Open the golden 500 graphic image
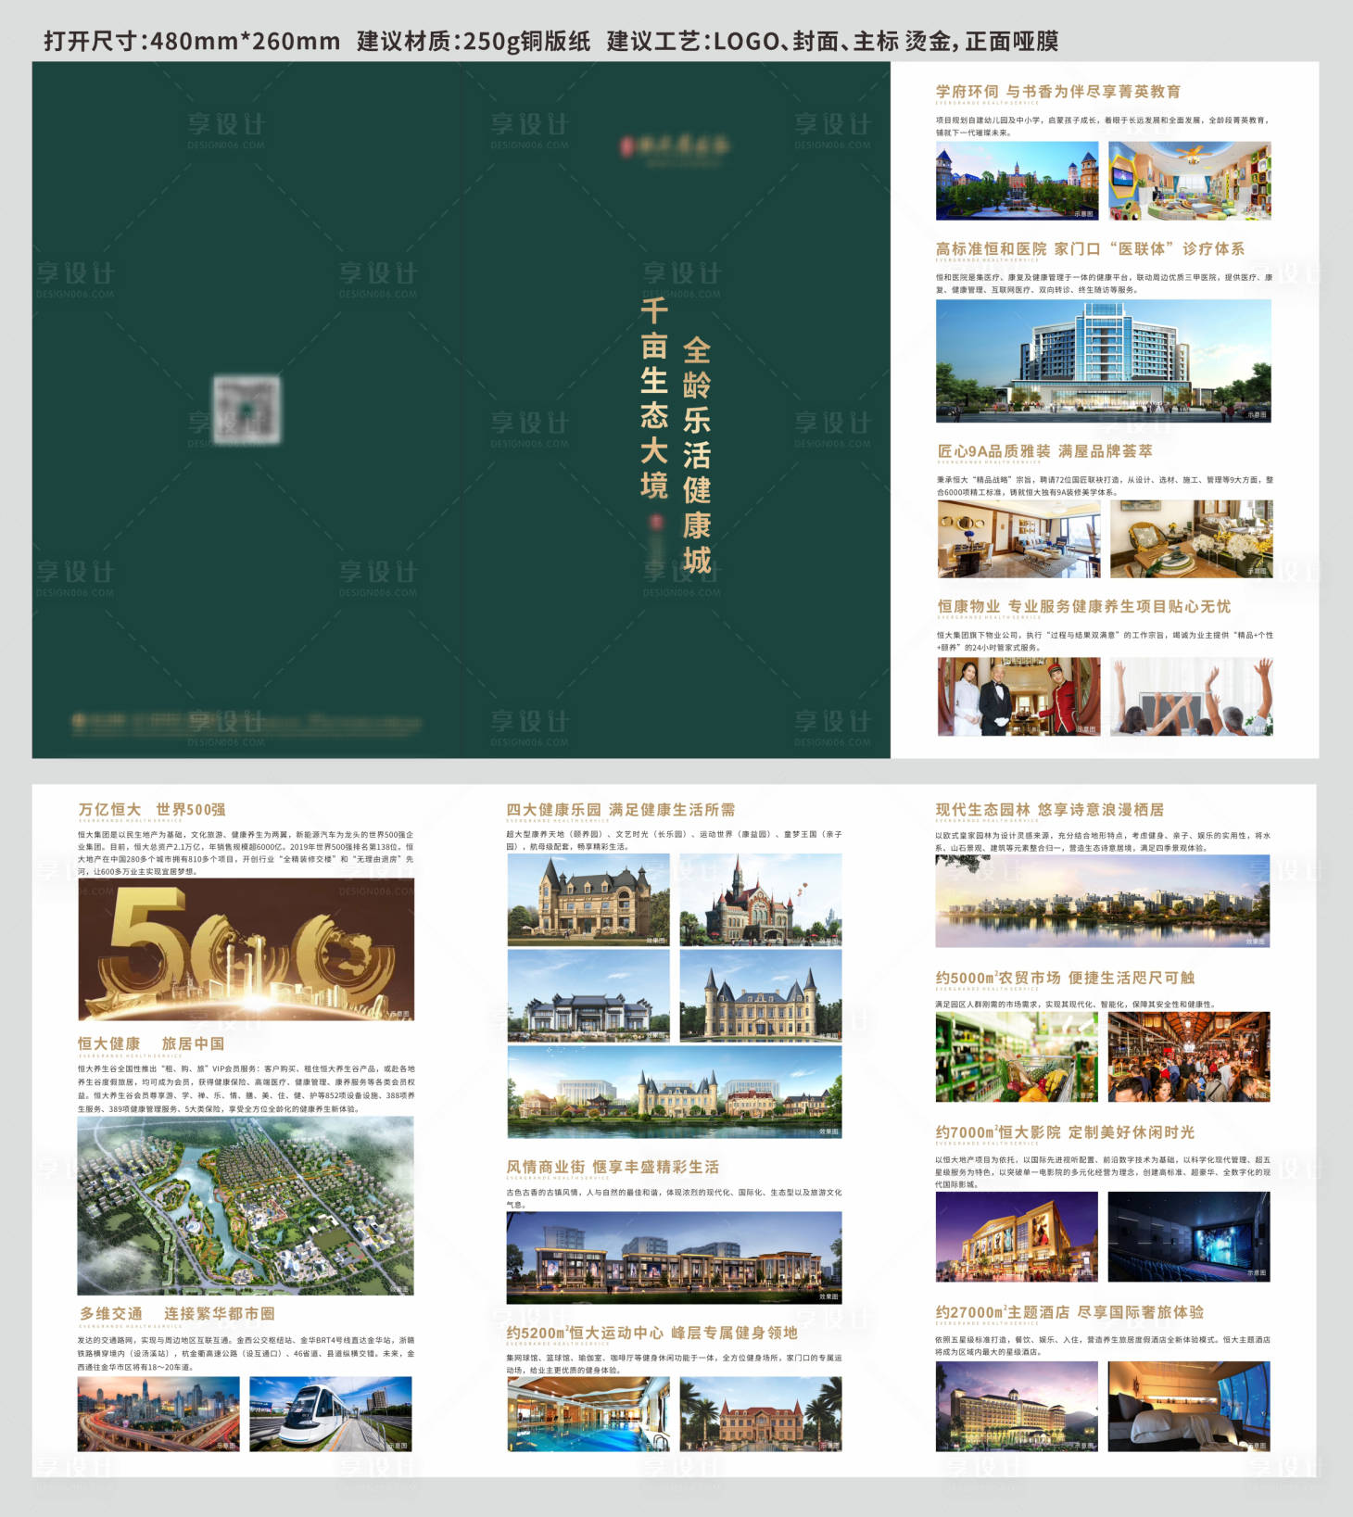Viewport: 1353px width, 1517px height. pos(246,950)
